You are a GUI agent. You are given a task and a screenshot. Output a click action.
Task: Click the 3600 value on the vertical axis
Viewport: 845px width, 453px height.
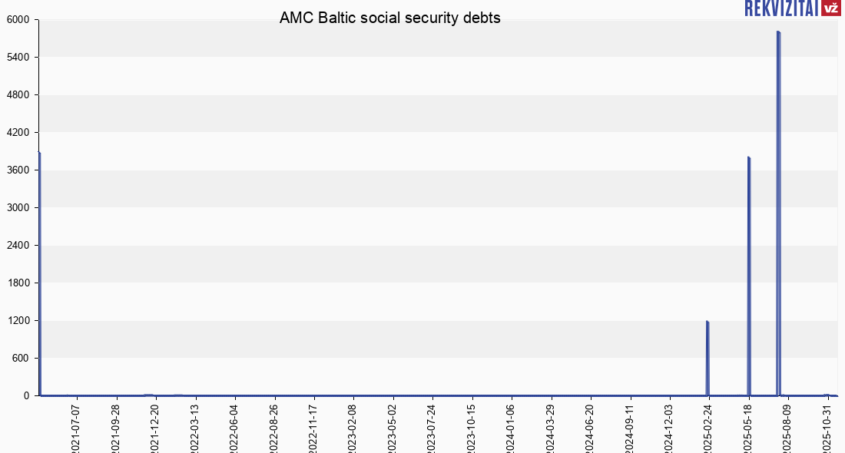(x=18, y=170)
